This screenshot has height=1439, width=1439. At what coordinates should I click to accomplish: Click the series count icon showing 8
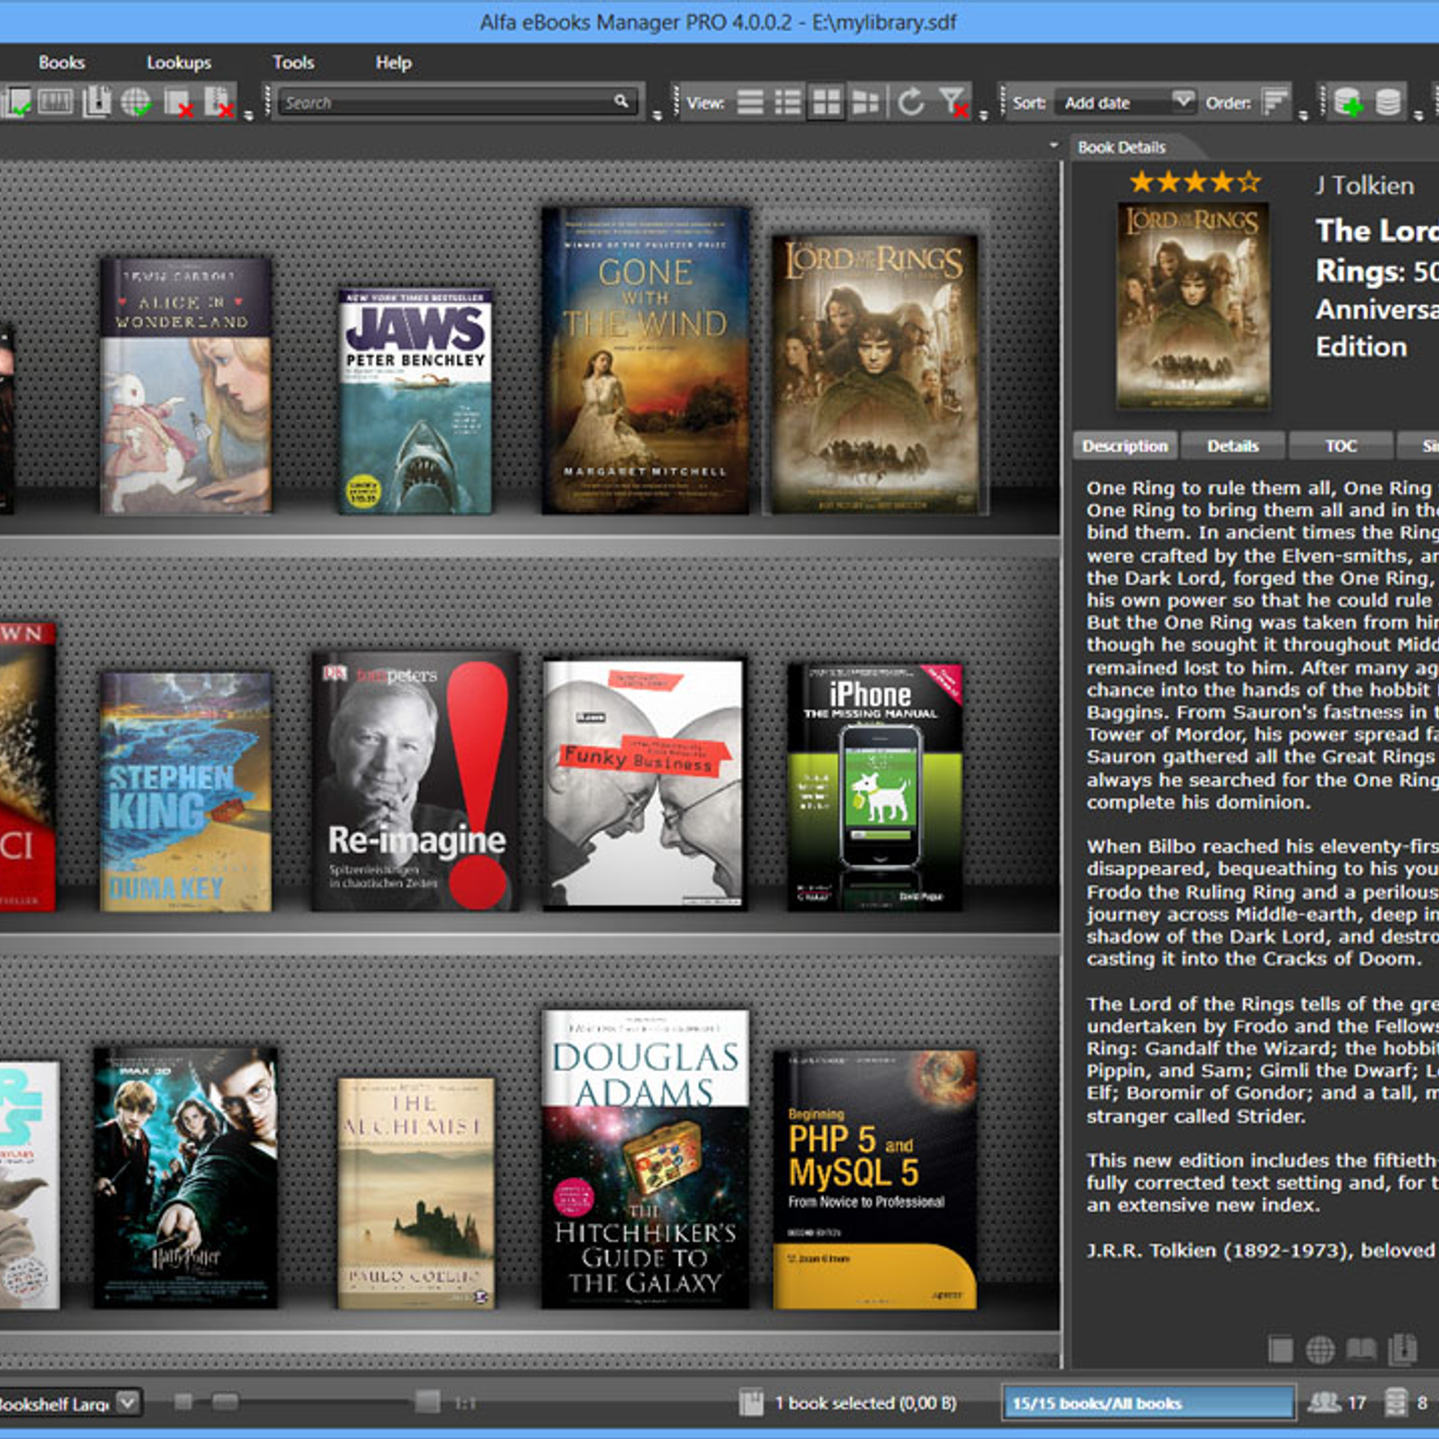click(x=1395, y=1402)
